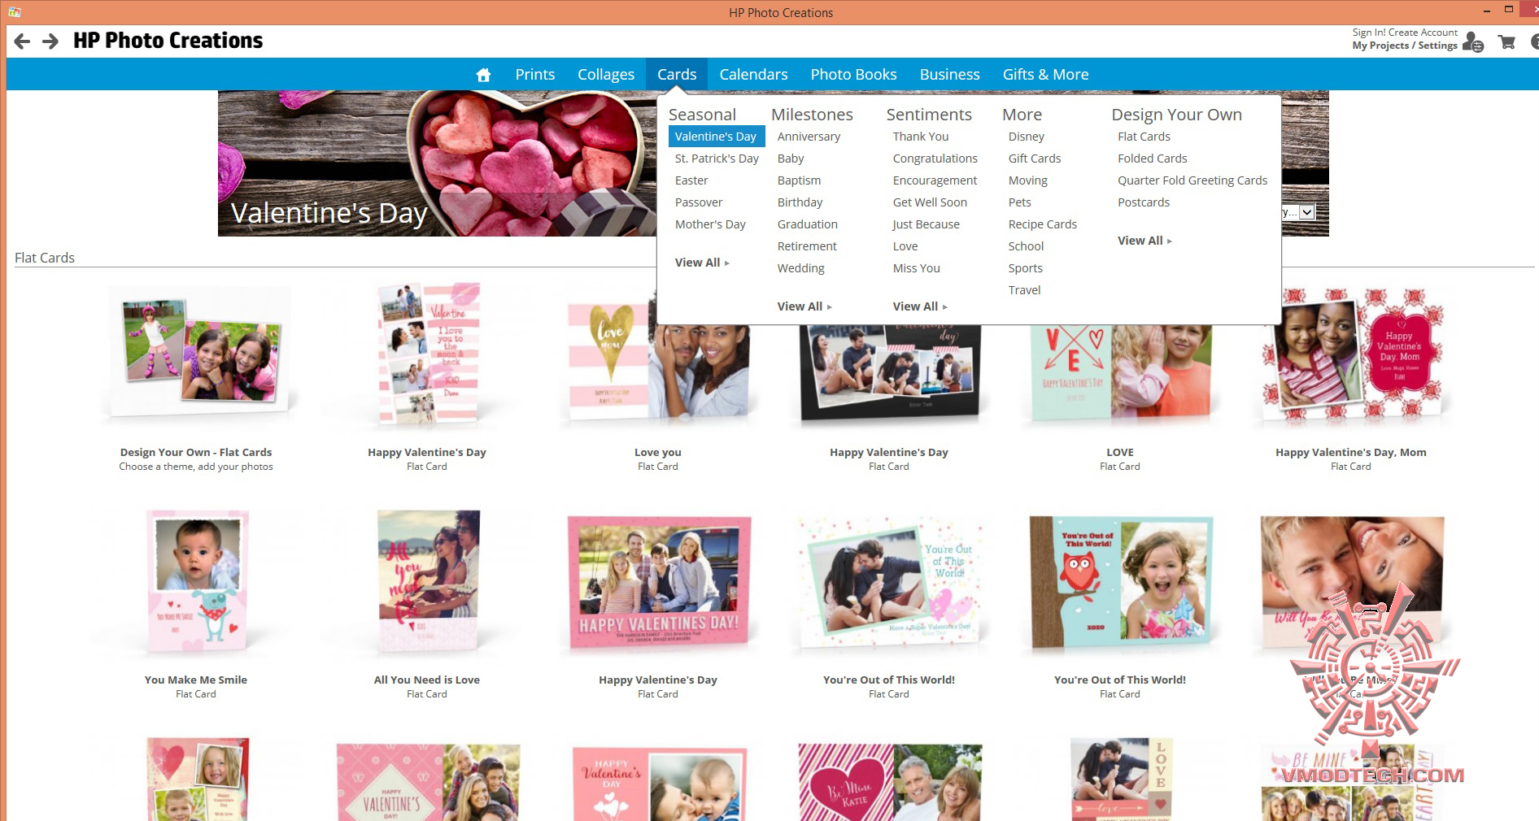Select Recipe Cards in the menu

pos(1043,224)
